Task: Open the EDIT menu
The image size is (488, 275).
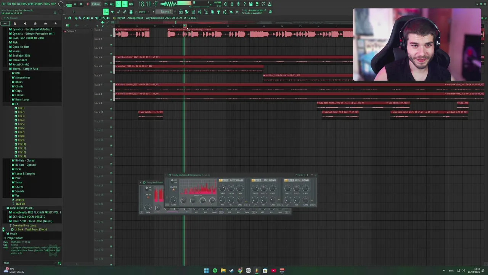Action: click(9, 4)
